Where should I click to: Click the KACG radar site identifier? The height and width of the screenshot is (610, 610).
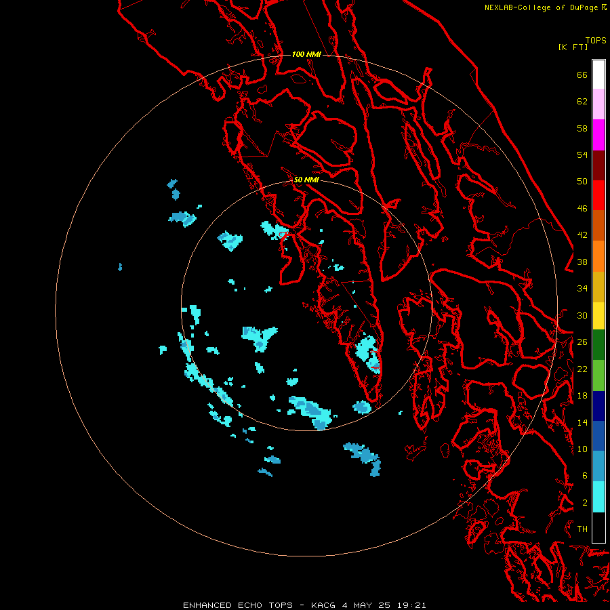pos(323,605)
